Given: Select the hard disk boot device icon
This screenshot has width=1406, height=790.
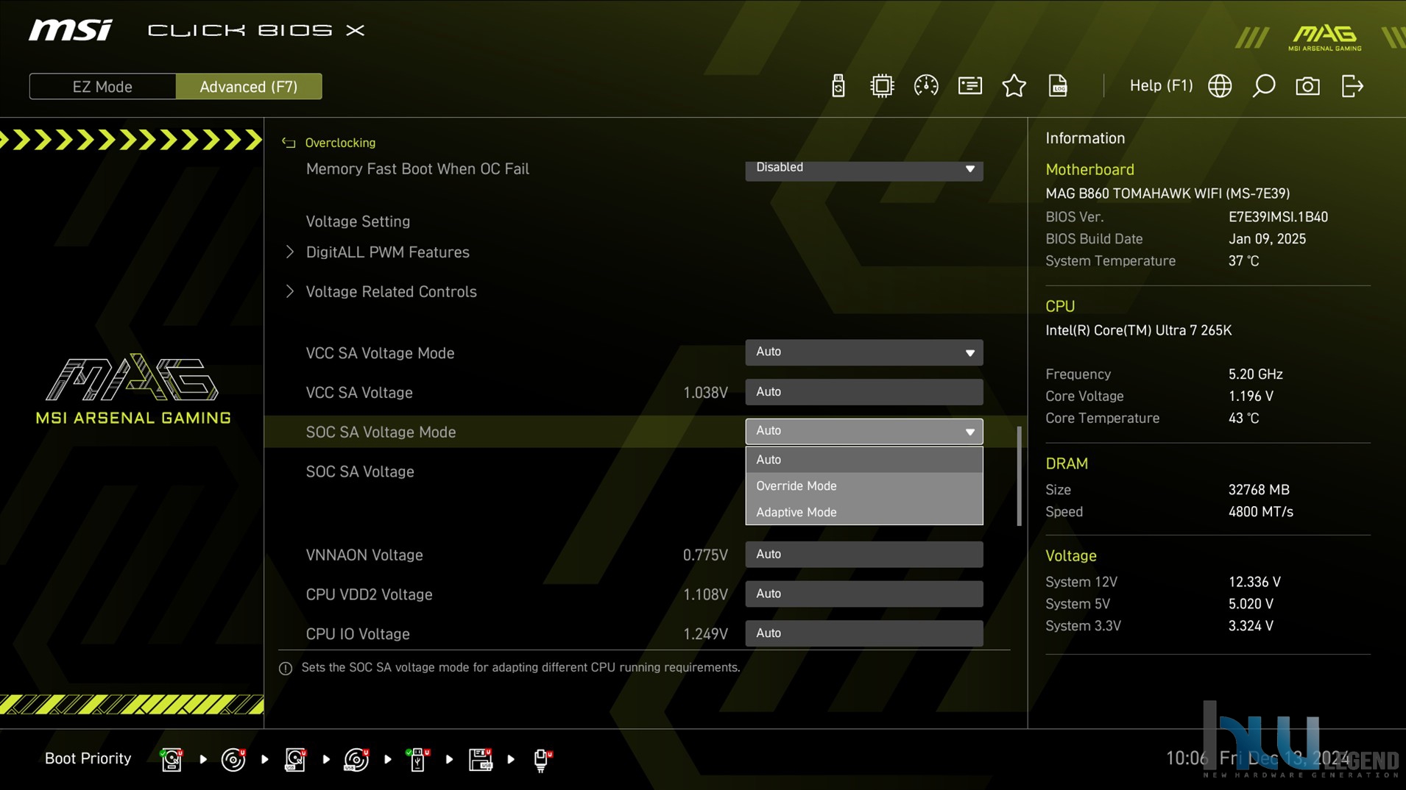Looking at the screenshot, I should [x=172, y=759].
